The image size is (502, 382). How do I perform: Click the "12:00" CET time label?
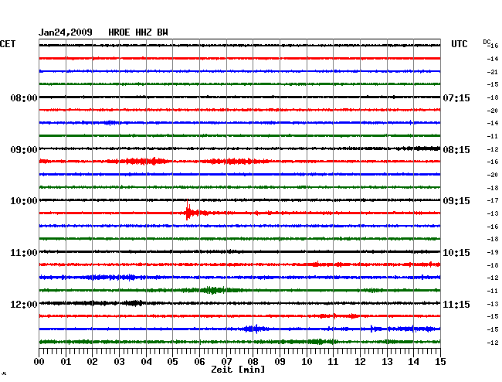coord(24,304)
